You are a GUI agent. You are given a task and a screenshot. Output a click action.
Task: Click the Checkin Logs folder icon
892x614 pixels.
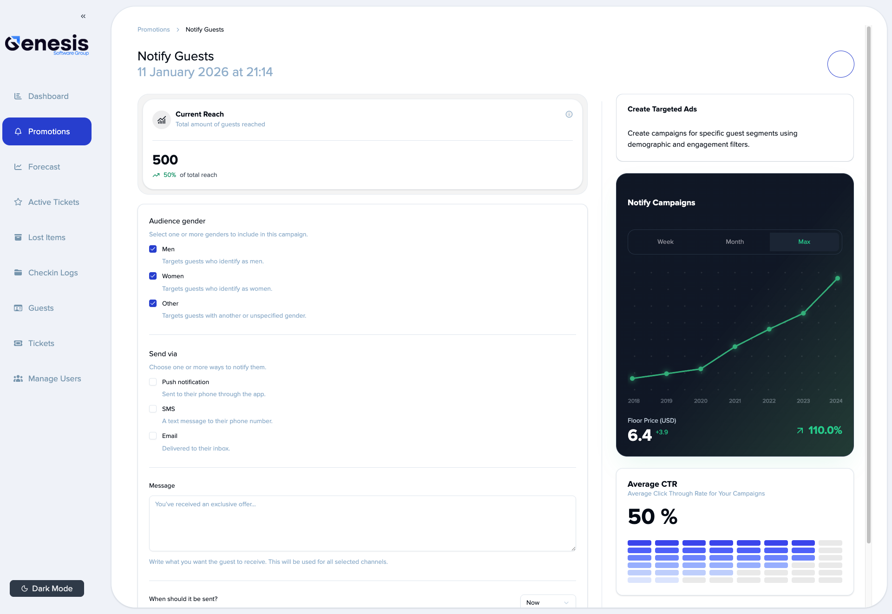pyautogui.click(x=18, y=273)
